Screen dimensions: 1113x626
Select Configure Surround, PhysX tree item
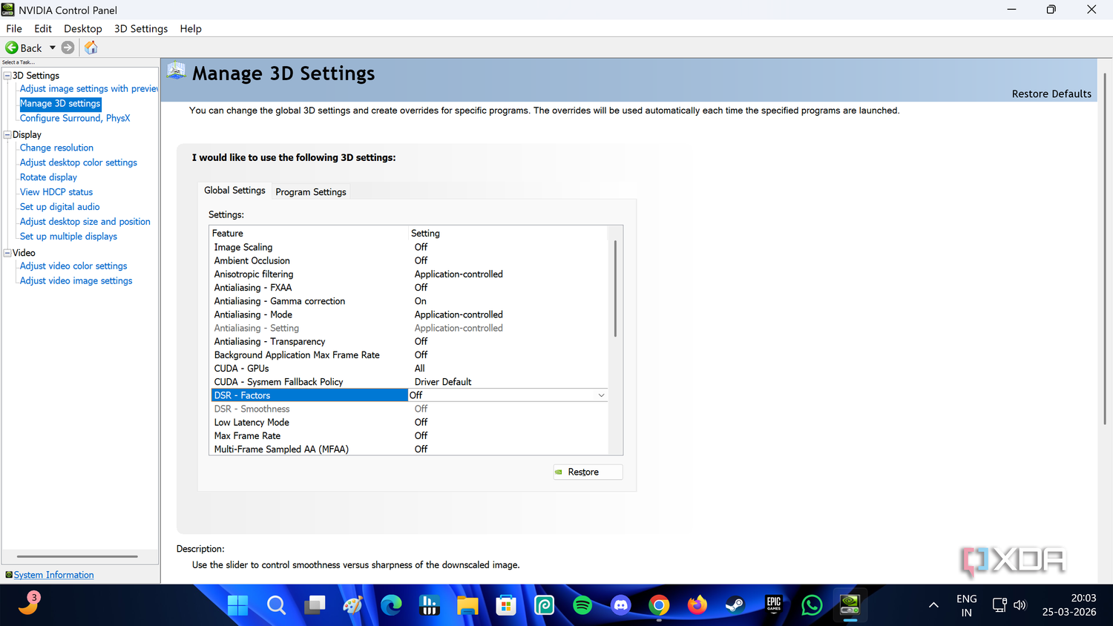(75, 118)
